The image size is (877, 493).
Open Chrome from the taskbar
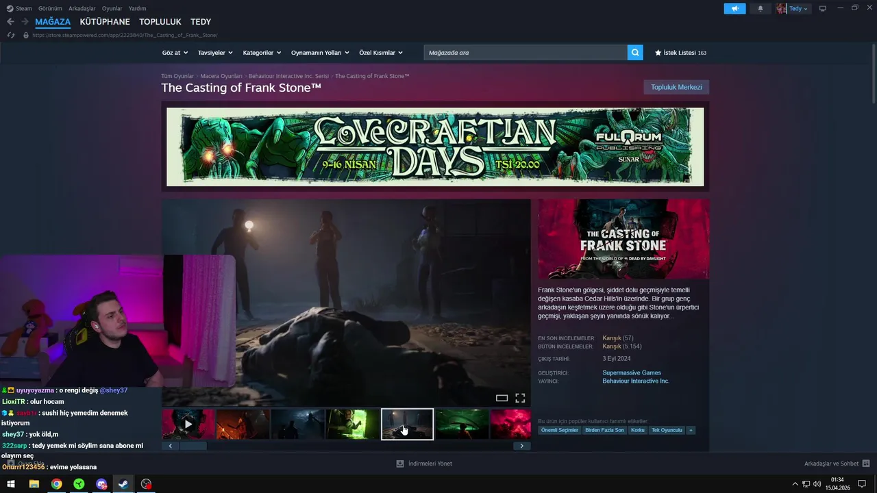point(56,484)
